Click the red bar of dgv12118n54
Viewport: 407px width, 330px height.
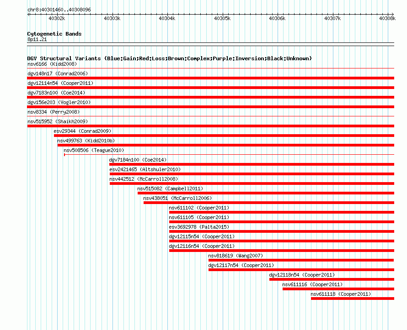(x=332, y=279)
